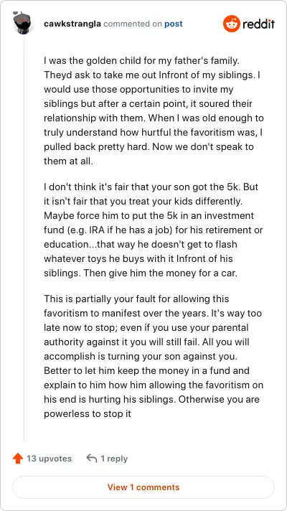Click the final line "powerless to stop it"
The width and height of the screenshot is (287, 511).
coord(88,413)
